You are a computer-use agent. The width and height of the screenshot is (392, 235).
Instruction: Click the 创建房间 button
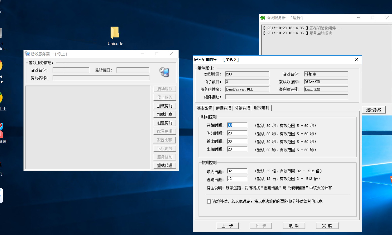click(165, 123)
